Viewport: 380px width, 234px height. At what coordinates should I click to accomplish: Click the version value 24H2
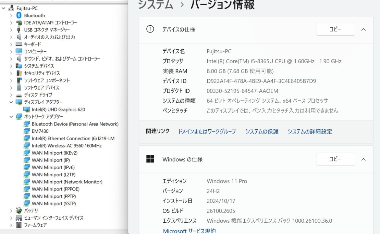tap(213, 191)
